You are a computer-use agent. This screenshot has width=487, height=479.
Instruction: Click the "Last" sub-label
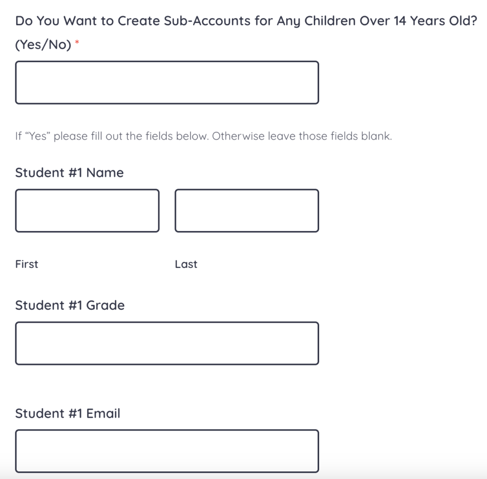point(186,264)
